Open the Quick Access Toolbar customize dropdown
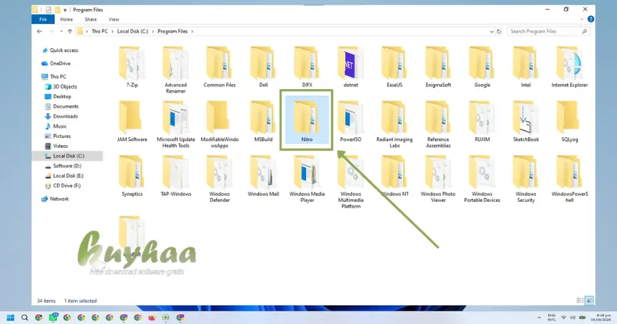 coord(65,10)
